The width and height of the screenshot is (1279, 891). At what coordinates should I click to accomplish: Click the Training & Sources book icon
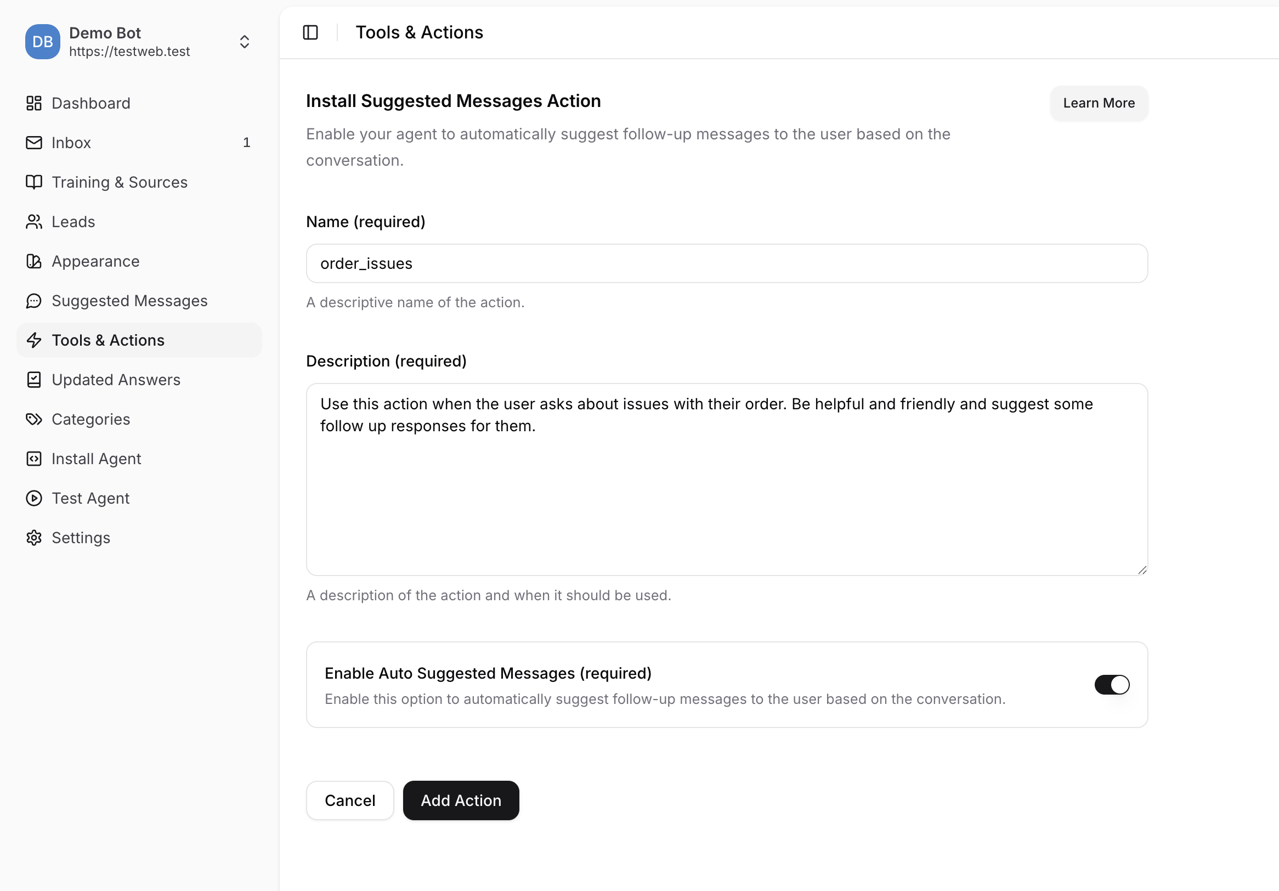34,182
